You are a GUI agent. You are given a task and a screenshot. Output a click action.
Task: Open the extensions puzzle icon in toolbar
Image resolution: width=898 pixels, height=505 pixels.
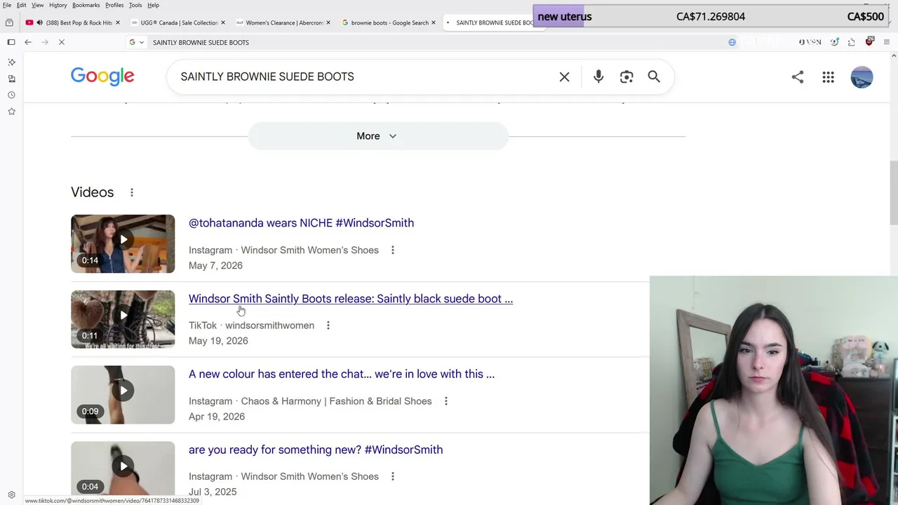pyautogui.click(x=852, y=42)
